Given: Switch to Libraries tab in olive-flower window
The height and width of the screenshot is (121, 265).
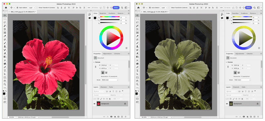Looking at the screenshot, I should tap(249, 54).
